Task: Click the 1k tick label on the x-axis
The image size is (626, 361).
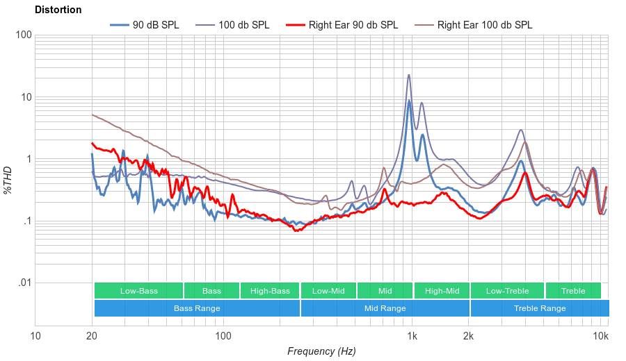Action: point(412,337)
